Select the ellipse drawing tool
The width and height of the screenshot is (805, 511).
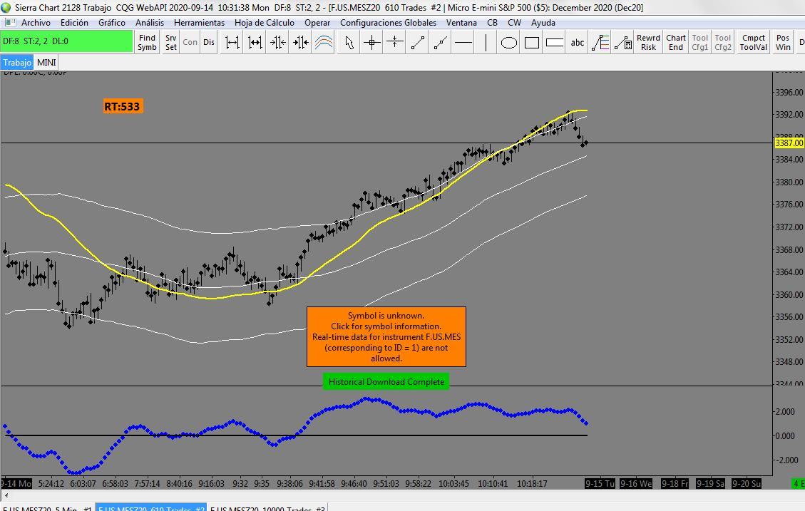509,42
